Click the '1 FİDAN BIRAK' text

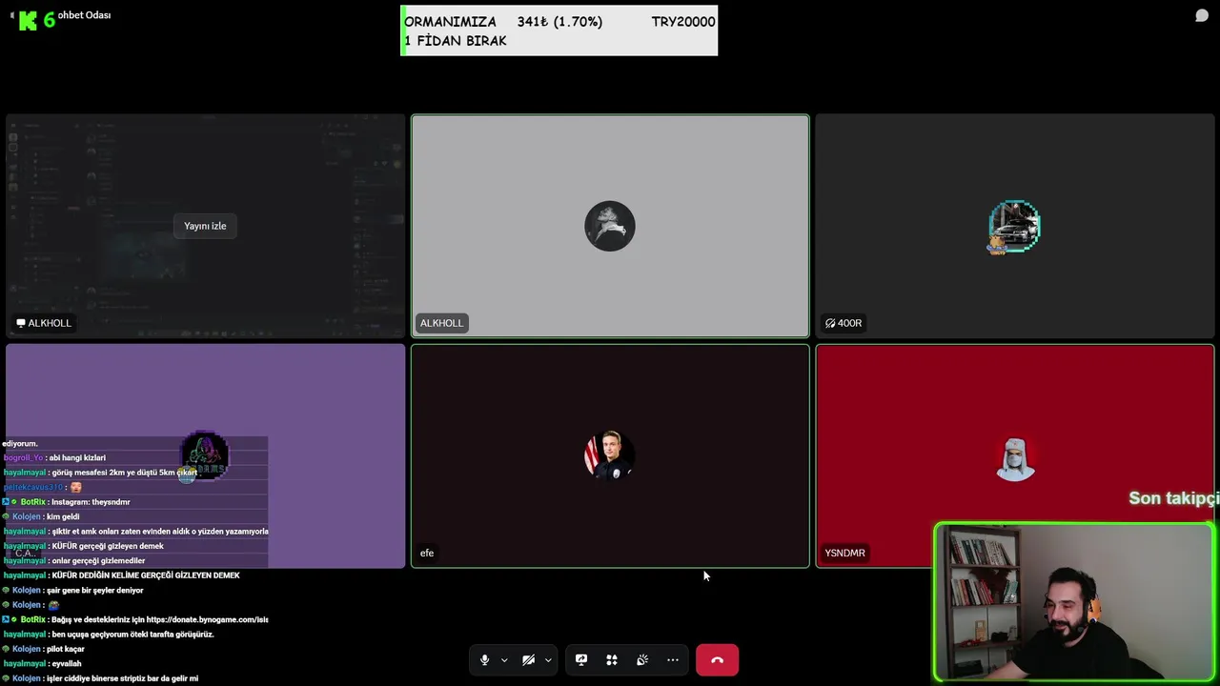456,41
